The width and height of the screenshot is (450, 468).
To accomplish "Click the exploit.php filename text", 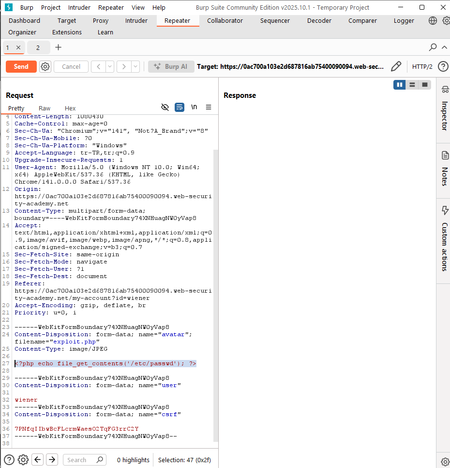I will coord(74,342).
